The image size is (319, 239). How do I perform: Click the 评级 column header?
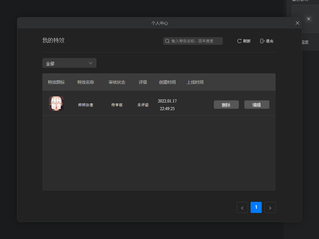tap(143, 82)
